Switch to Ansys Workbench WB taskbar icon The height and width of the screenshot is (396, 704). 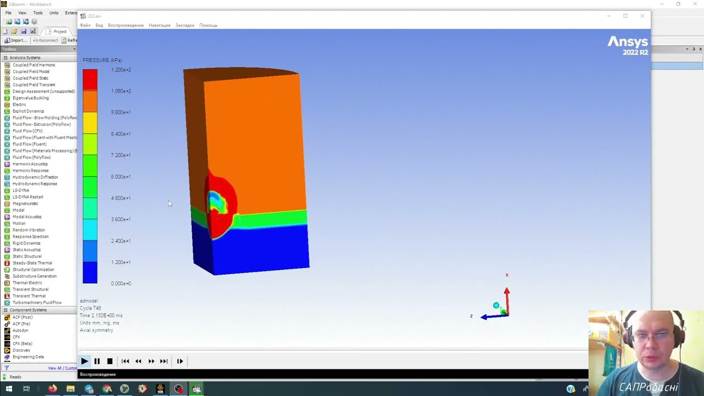pos(161,389)
